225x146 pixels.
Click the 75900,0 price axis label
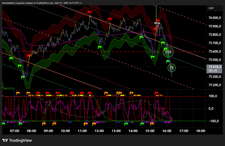pos(215,26)
